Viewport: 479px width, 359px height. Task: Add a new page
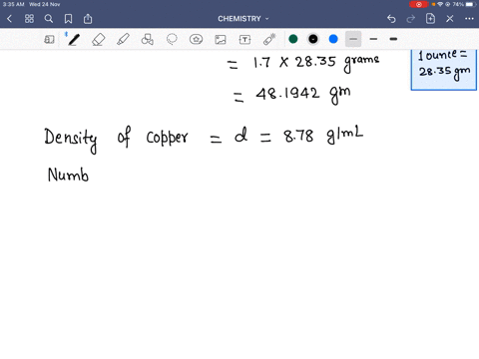tap(430, 19)
